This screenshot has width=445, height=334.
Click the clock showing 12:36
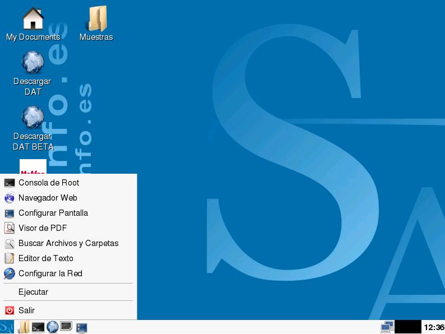(x=434, y=327)
